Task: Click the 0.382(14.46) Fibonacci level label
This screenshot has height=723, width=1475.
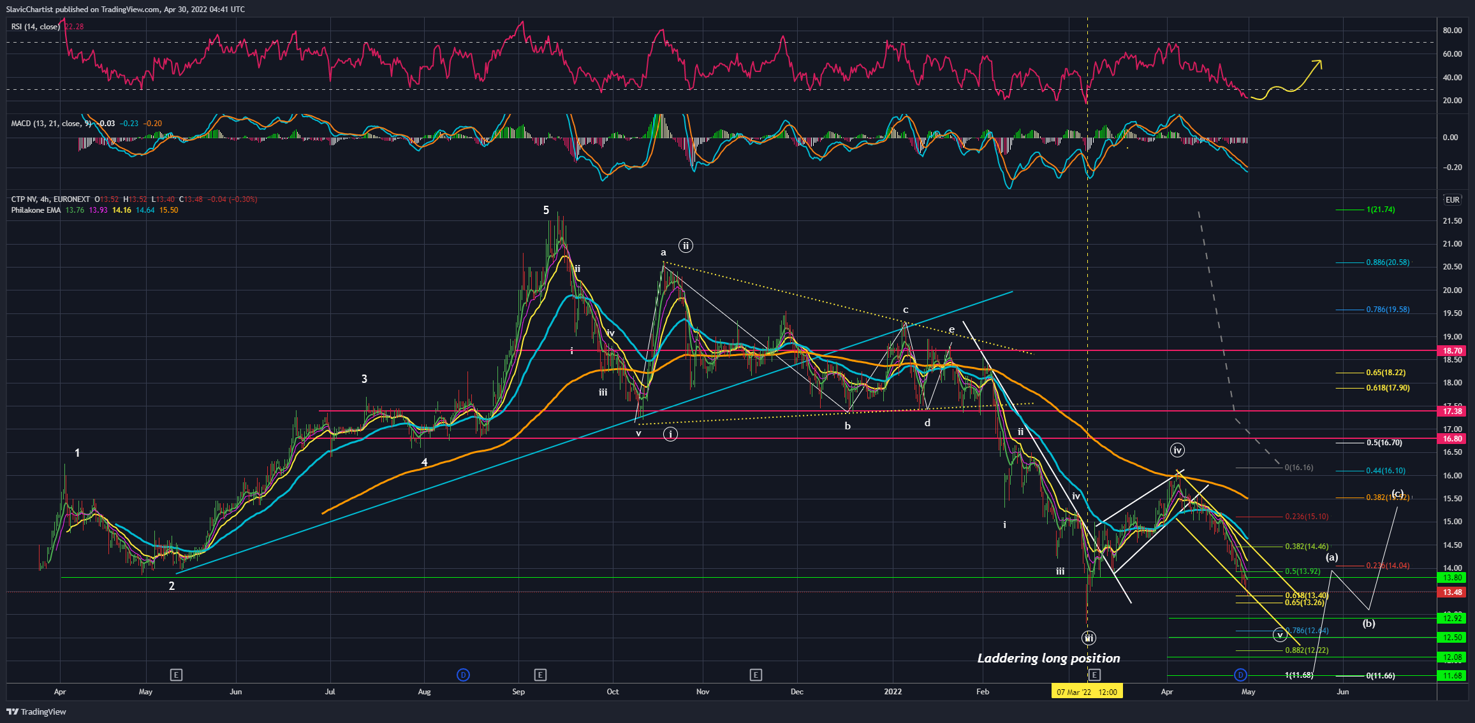Action: [1307, 547]
